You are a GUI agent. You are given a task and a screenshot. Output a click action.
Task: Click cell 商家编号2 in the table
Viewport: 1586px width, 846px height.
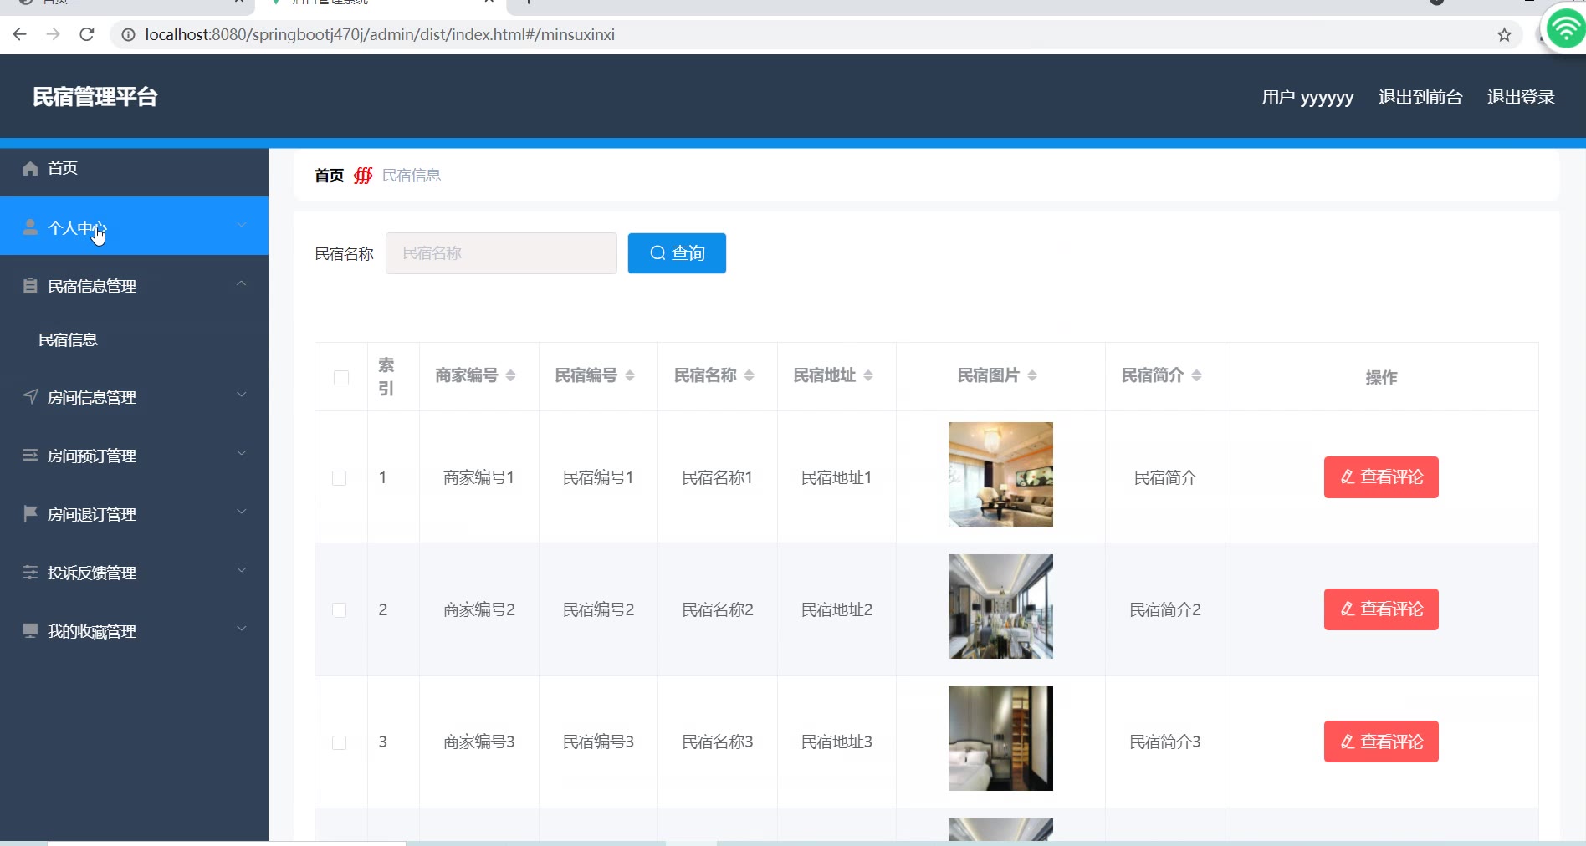(x=479, y=610)
